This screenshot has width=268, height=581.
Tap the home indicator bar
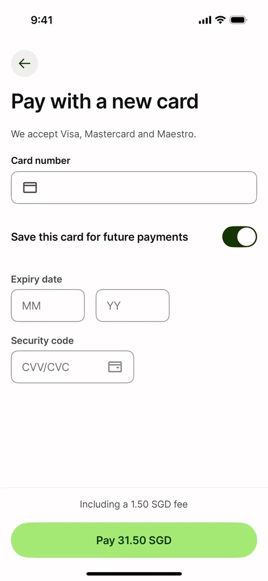[134, 574]
